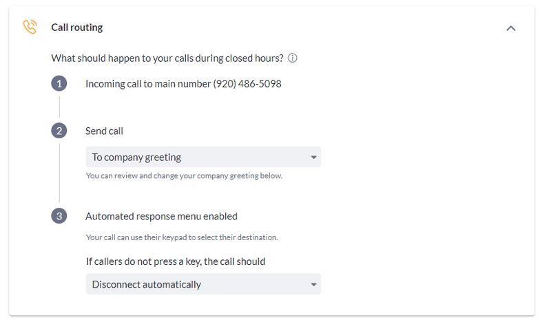Click the keypad destination helper text

(182, 237)
